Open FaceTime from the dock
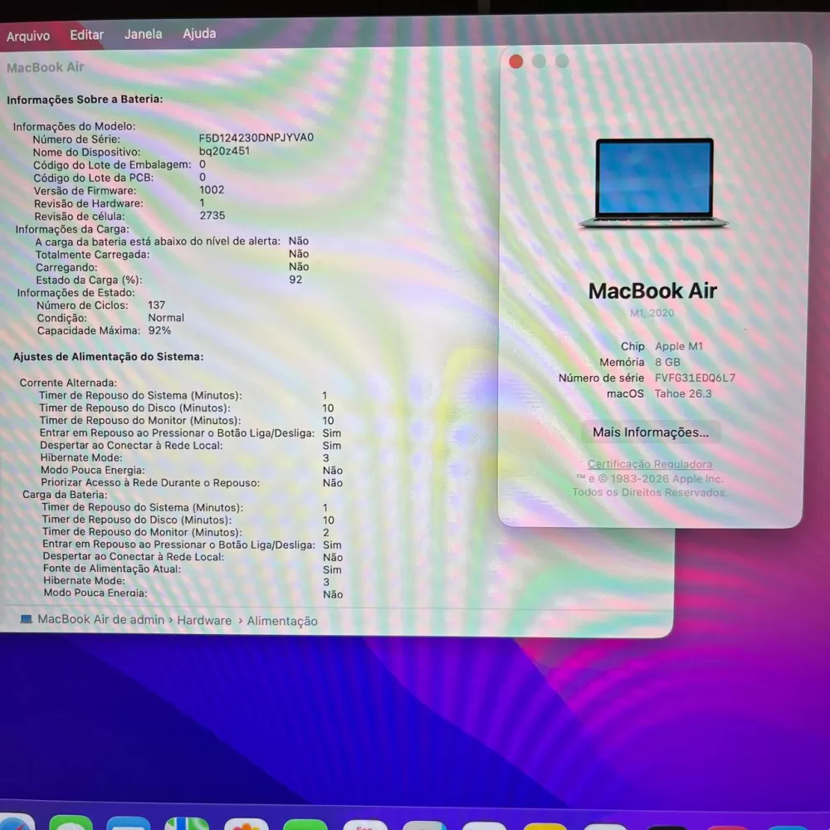 pyautogui.click(x=305, y=823)
